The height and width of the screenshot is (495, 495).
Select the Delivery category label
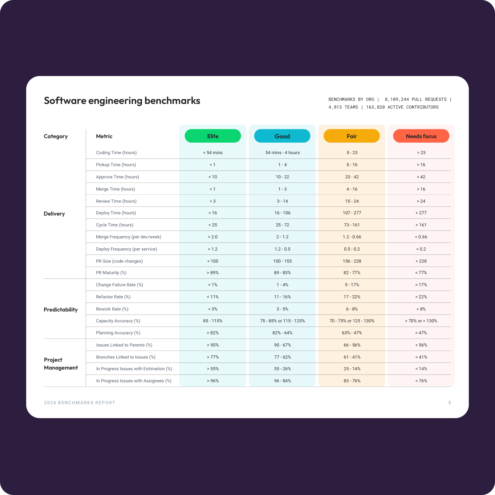click(x=54, y=214)
